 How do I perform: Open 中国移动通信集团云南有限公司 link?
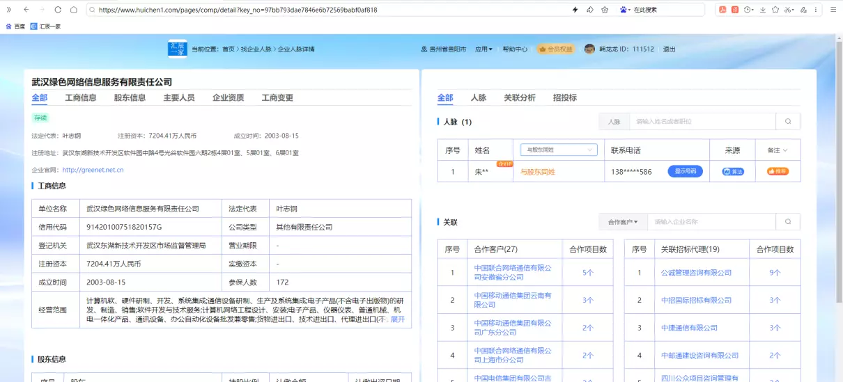coord(512,300)
